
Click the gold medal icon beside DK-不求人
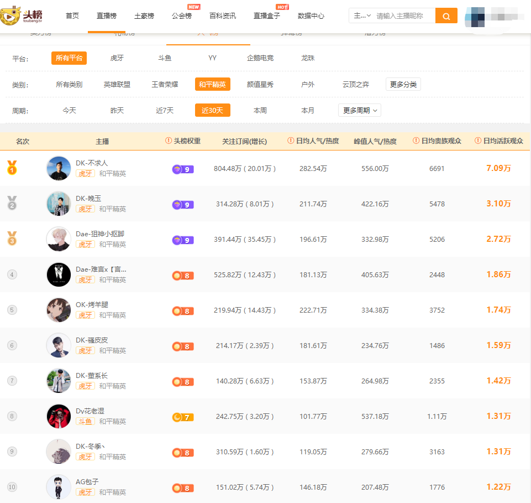(12, 167)
